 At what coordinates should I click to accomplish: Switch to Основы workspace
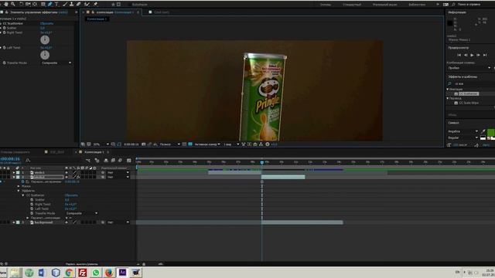(x=326, y=5)
